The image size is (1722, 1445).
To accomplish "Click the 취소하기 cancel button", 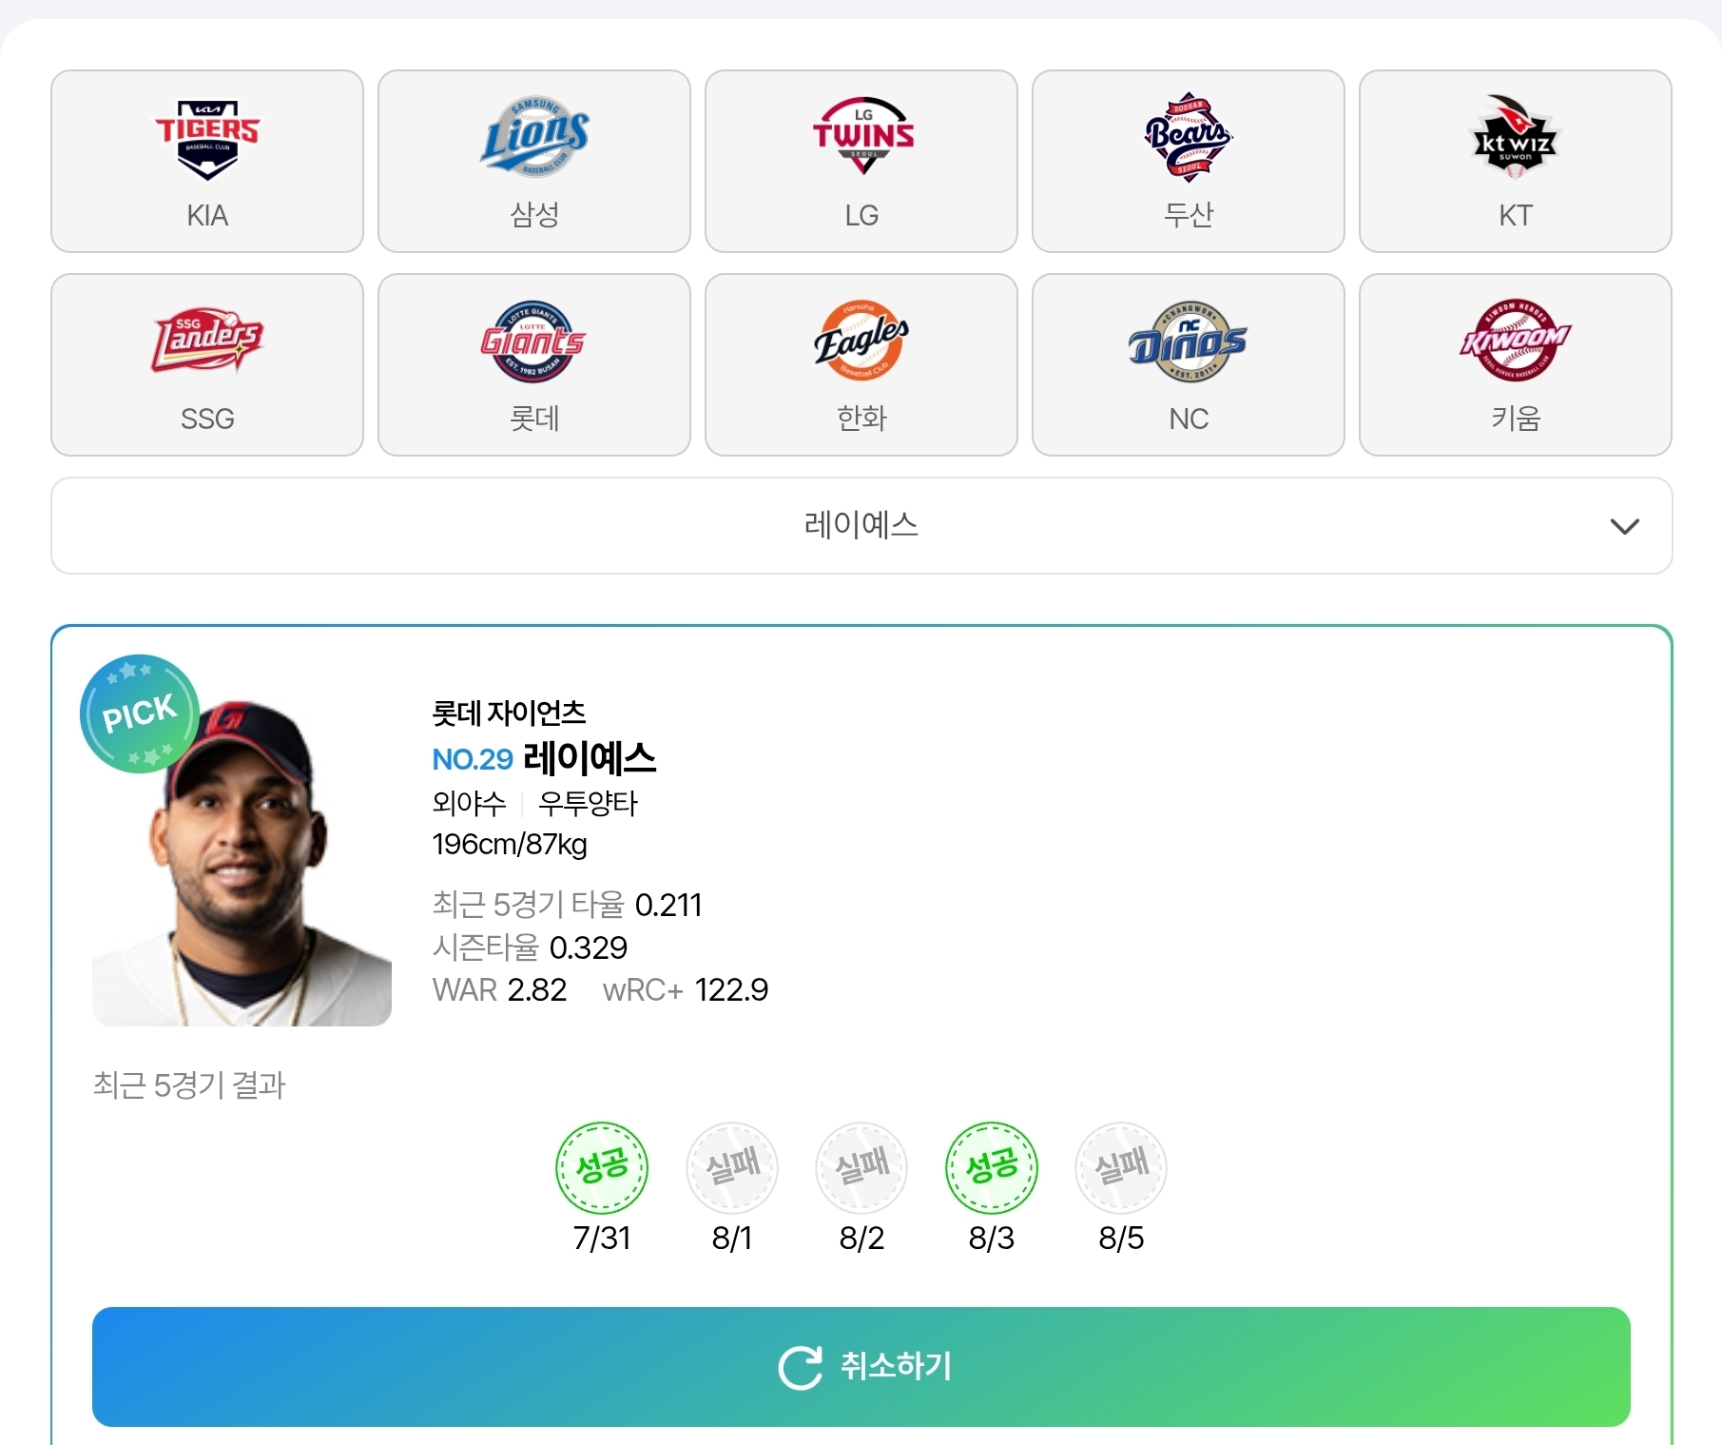I will (861, 1366).
